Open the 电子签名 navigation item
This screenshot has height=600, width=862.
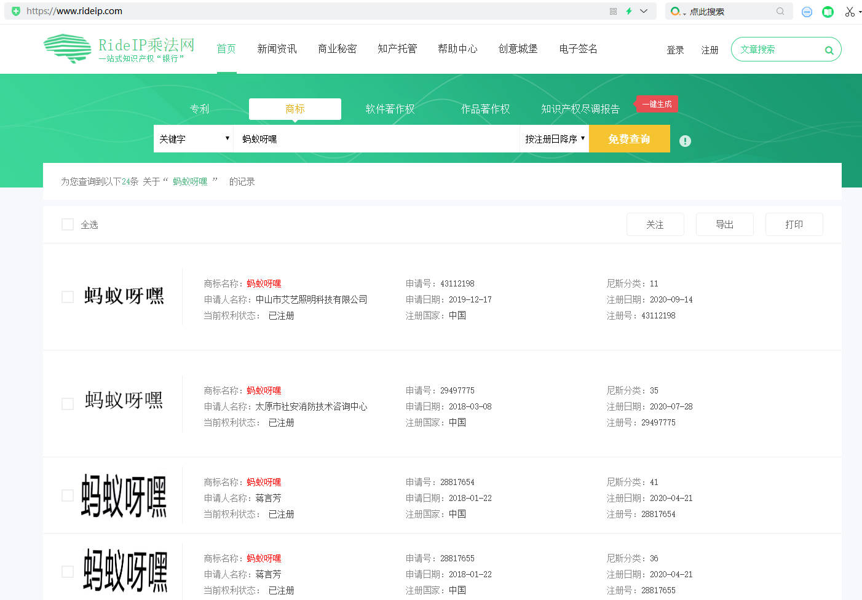point(578,49)
